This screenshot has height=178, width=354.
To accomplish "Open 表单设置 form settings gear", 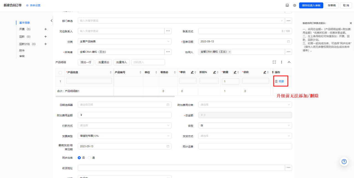I will pos(27,6).
